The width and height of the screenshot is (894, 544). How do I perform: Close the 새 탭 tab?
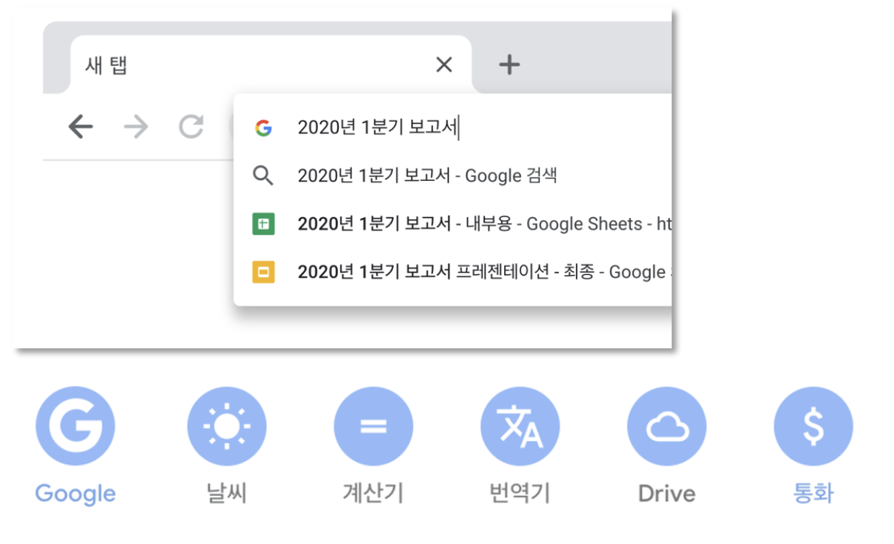click(x=444, y=65)
